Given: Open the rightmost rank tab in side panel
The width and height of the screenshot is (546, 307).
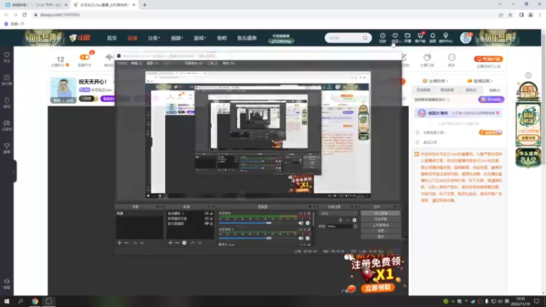Looking at the screenshot, I should click(x=494, y=90).
